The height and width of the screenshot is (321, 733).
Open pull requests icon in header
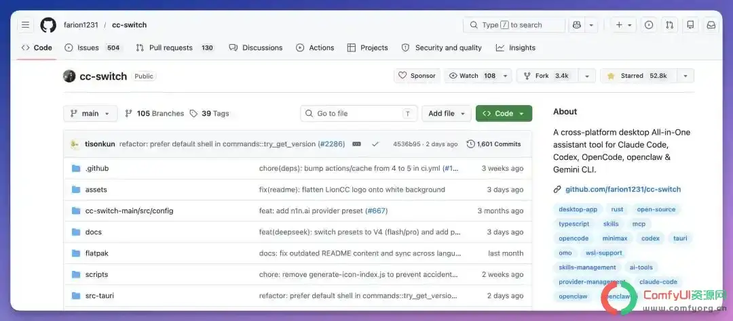click(669, 25)
